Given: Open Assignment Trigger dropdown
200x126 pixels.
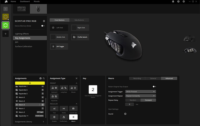Looking at the screenshot, I should click(141, 92).
